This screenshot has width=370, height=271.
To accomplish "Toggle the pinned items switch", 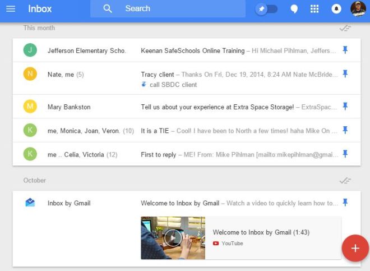I will [266, 9].
